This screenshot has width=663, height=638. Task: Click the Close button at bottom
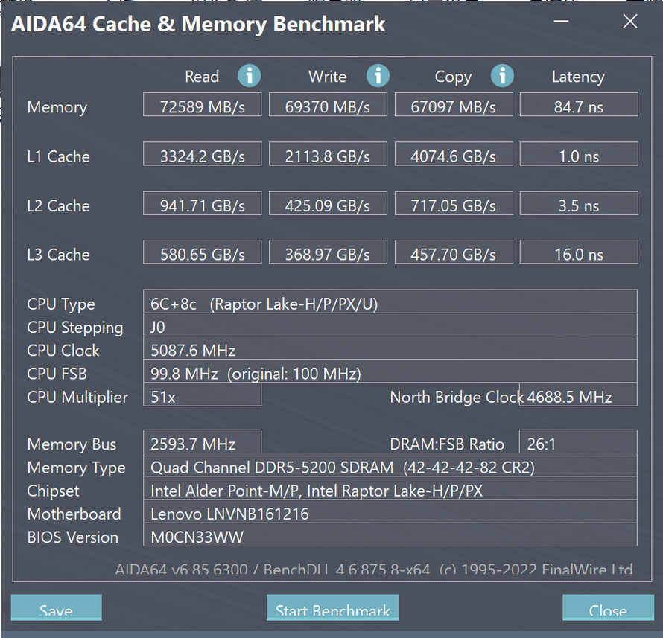coord(608,607)
